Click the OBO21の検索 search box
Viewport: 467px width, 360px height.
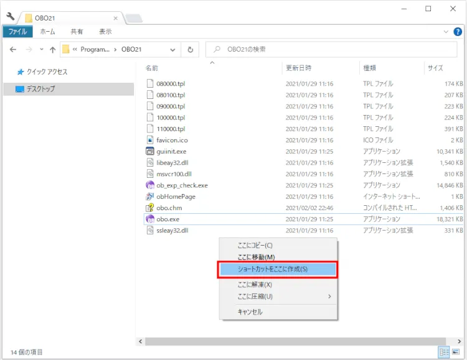click(x=331, y=49)
